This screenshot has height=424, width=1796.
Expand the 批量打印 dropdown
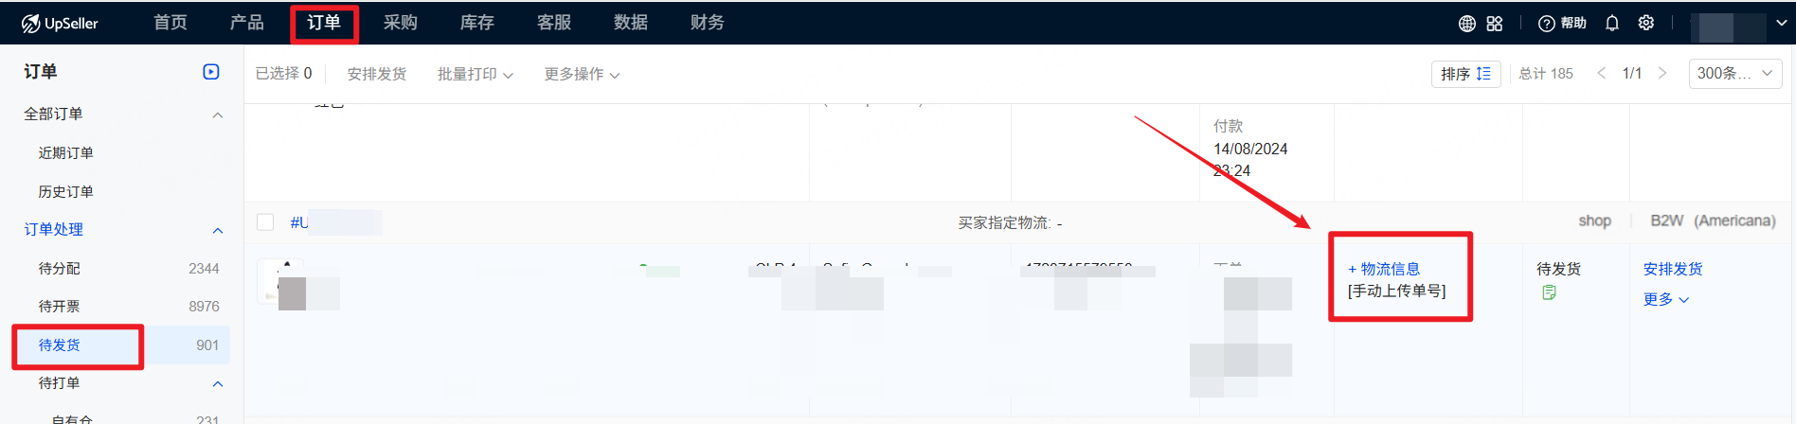(475, 74)
